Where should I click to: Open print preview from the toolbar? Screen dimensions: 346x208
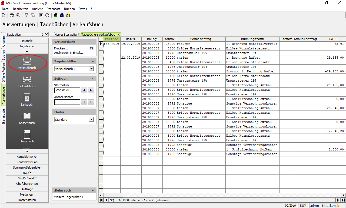[18, 15]
